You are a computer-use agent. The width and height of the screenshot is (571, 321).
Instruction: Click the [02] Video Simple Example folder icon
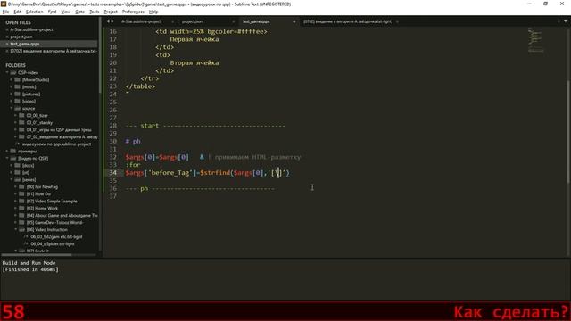coord(21,202)
